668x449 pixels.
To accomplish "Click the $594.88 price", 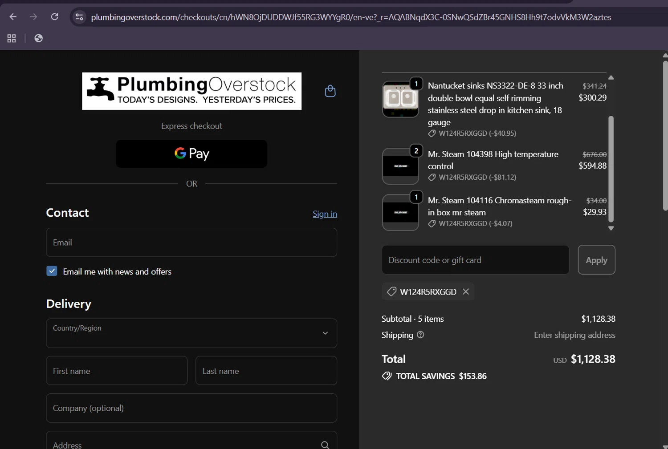I will (592, 166).
